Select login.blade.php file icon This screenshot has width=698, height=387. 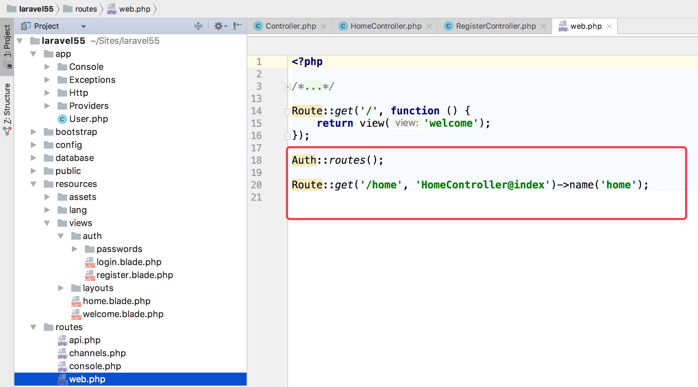pyautogui.click(x=90, y=262)
